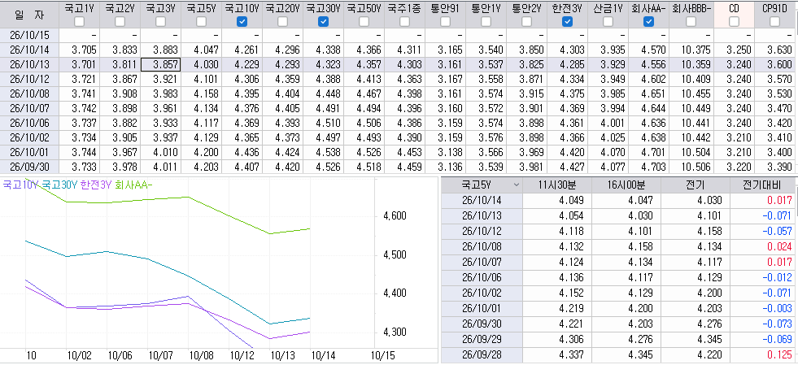Click the 국고10Y chart legend label

click(21, 185)
